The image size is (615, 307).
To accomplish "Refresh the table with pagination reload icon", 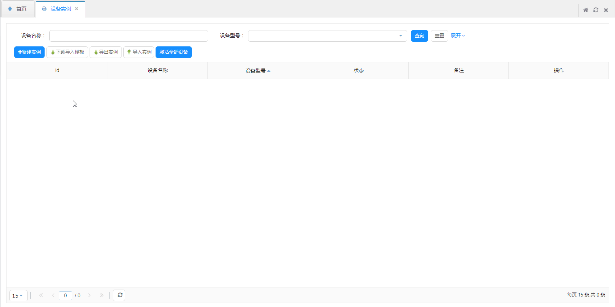I will click(120, 295).
